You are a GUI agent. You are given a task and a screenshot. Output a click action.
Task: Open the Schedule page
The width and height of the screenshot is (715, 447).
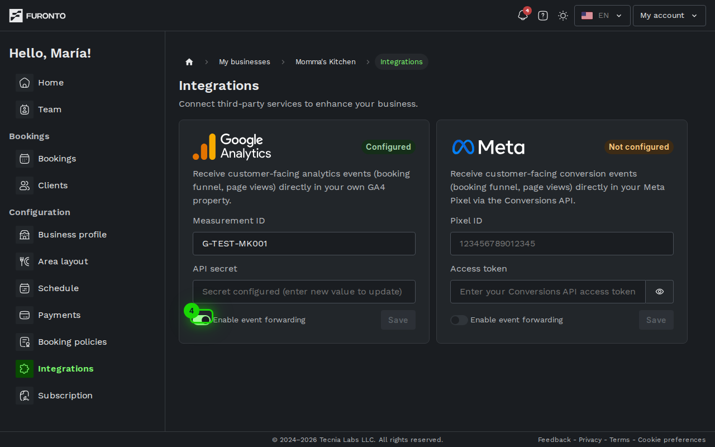pyautogui.click(x=58, y=288)
